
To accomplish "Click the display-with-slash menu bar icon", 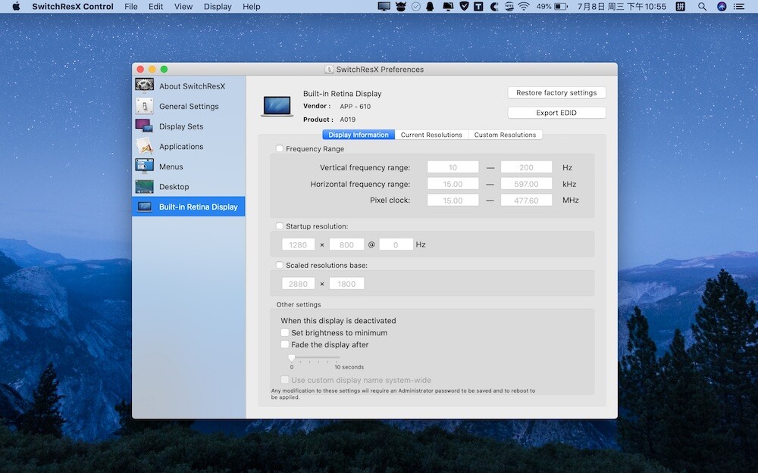I will click(x=448, y=6).
